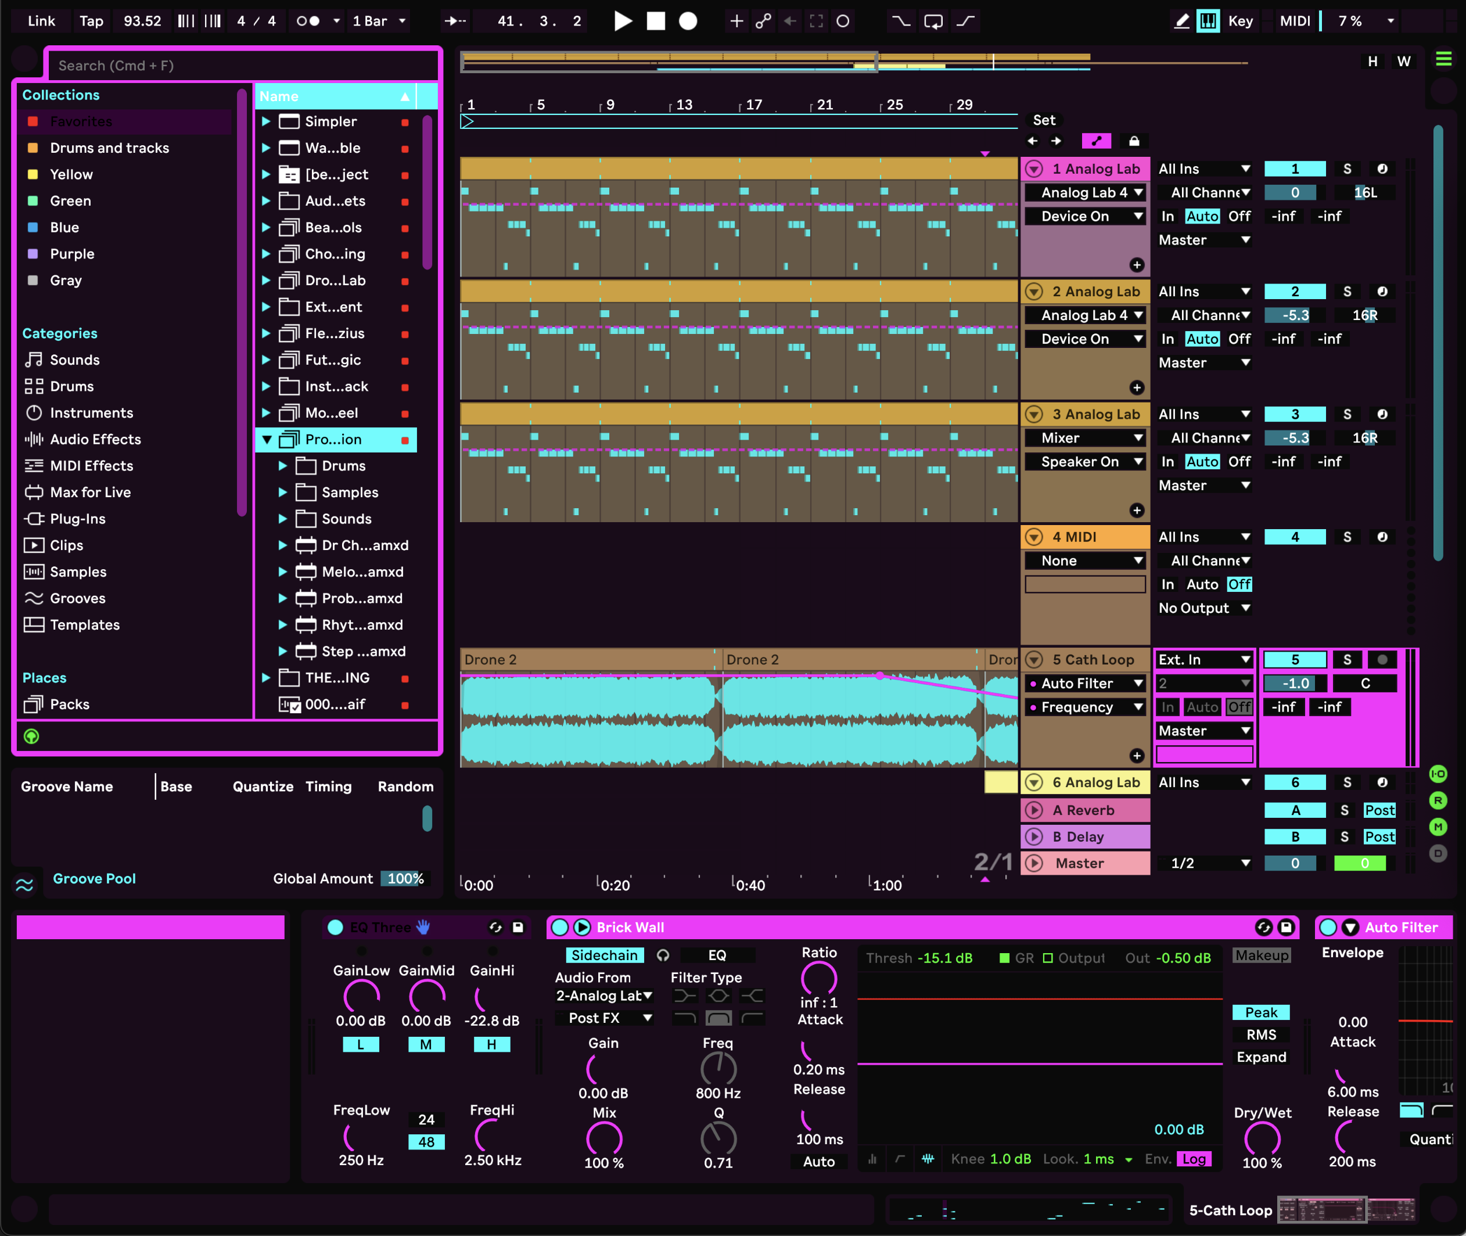Click the Tap tempo button
The height and width of the screenshot is (1236, 1466).
tap(91, 21)
